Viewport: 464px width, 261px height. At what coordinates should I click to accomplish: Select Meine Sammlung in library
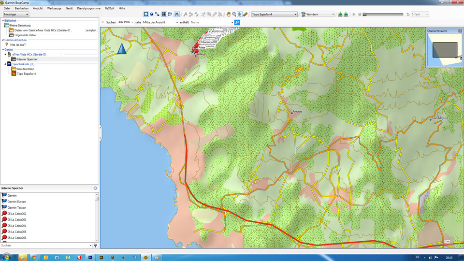point(20,26)
